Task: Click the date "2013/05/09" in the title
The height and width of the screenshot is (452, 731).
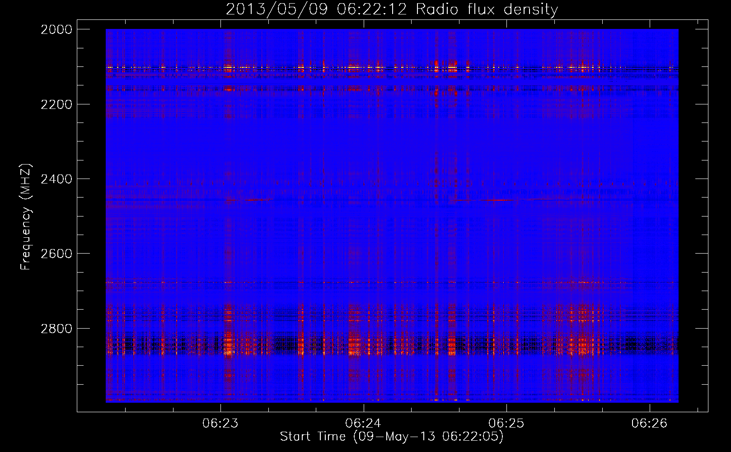Action: [276, 9]
